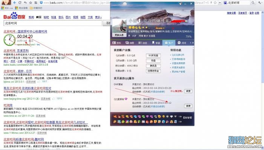Open the 北京时间_百度百科 result link

(x=16, y=51)
